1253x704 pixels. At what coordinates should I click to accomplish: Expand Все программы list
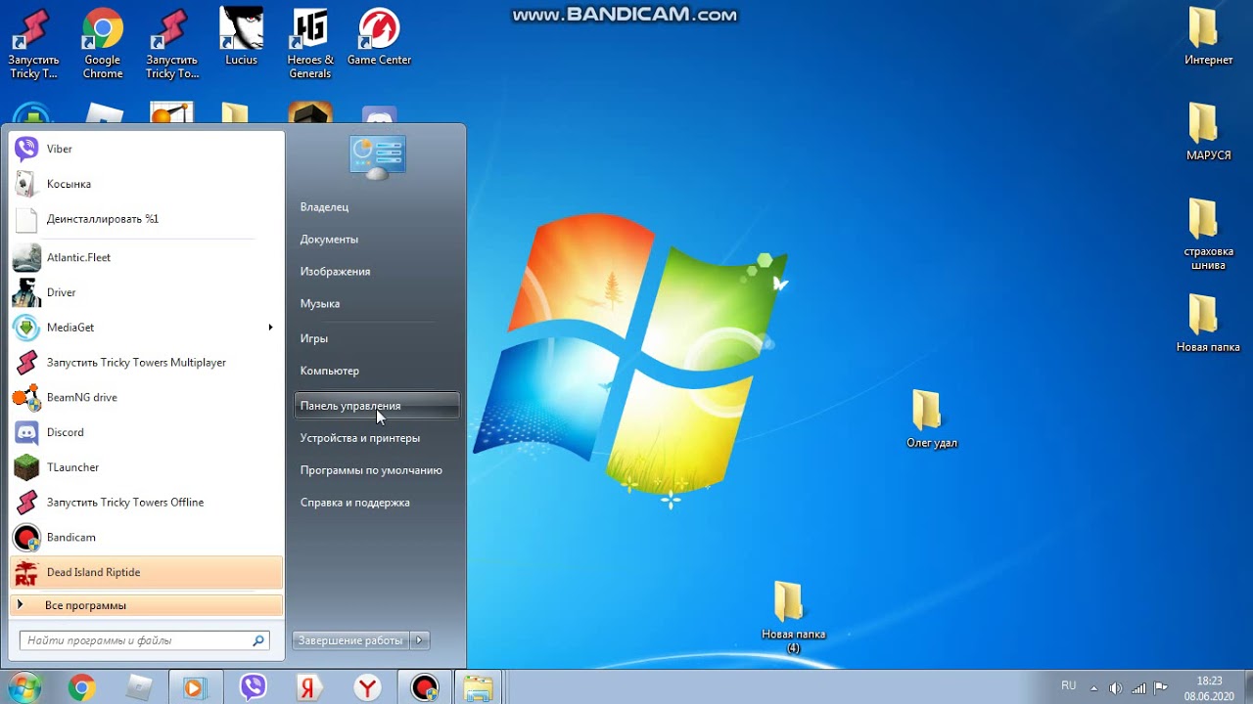pyautogui.click(x=147, y=605)
